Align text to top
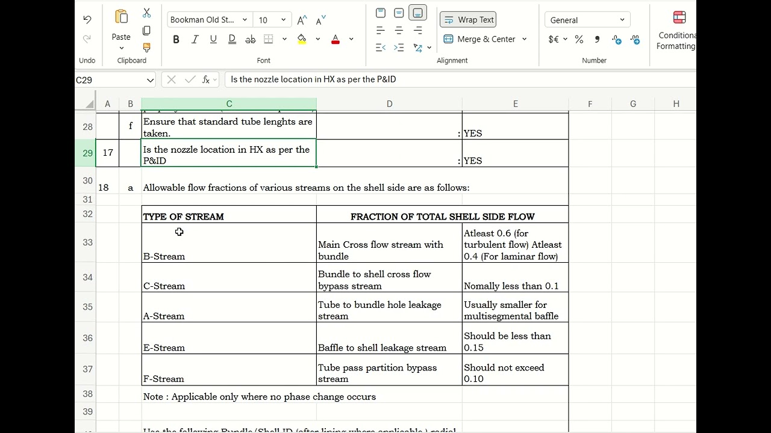The image size is (771, 433). [x=381, y=13]
